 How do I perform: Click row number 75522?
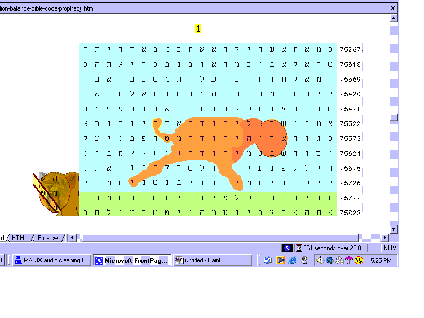(x=350, y=124)
